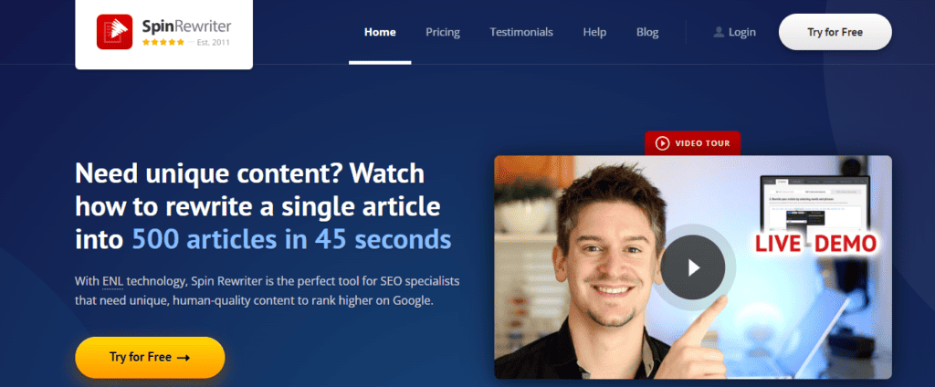Click the "500 articles in 45 seconds" text

click(x=291, y=240)
